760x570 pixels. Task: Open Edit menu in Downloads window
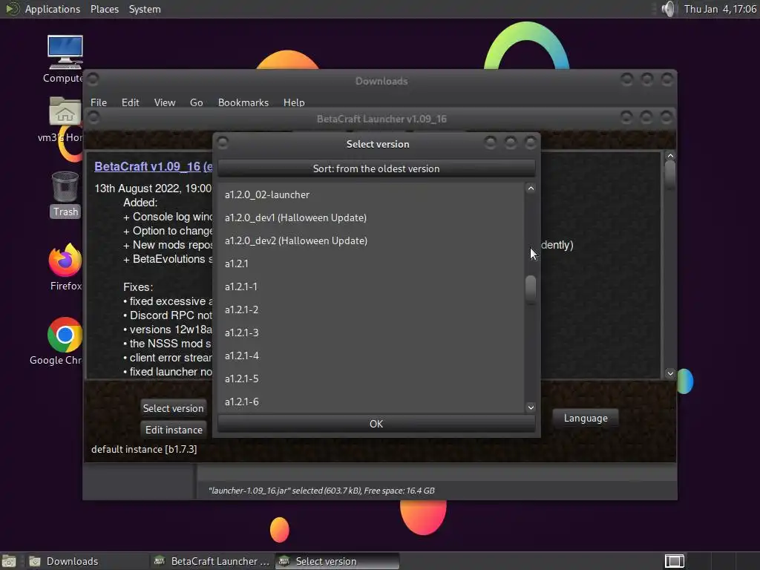click(130, 102)
